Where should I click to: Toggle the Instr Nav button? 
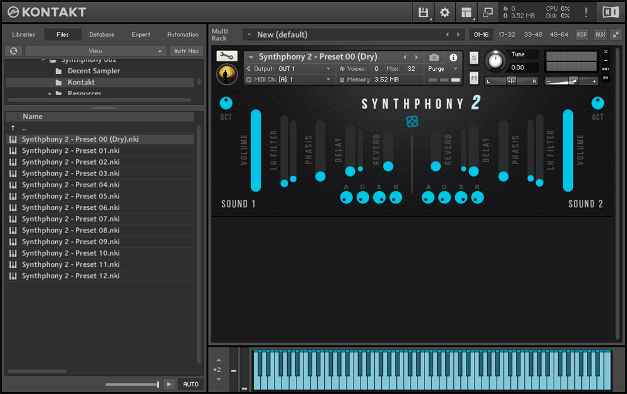coord(186,51)
